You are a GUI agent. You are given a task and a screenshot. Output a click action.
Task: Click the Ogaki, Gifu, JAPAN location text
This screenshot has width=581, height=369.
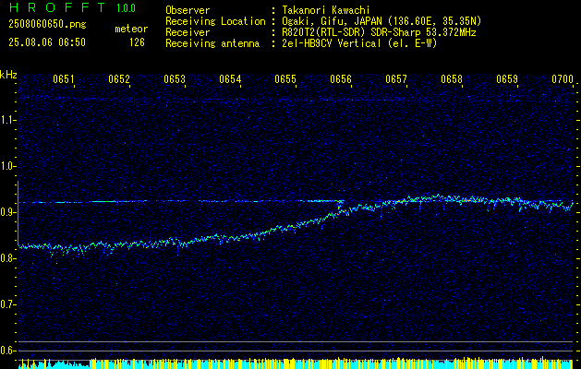381,21
